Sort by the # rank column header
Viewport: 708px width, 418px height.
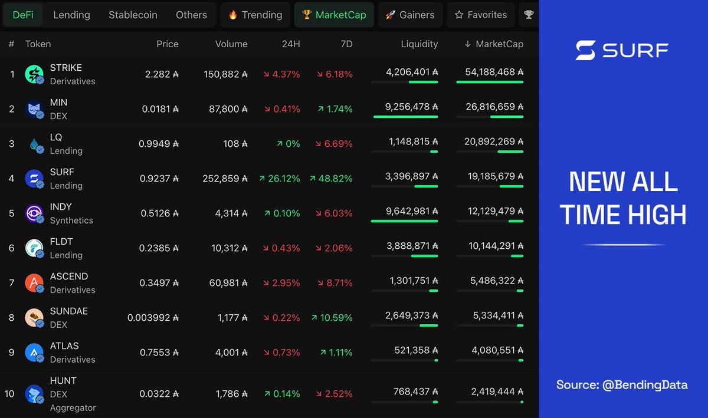point(11,44)
